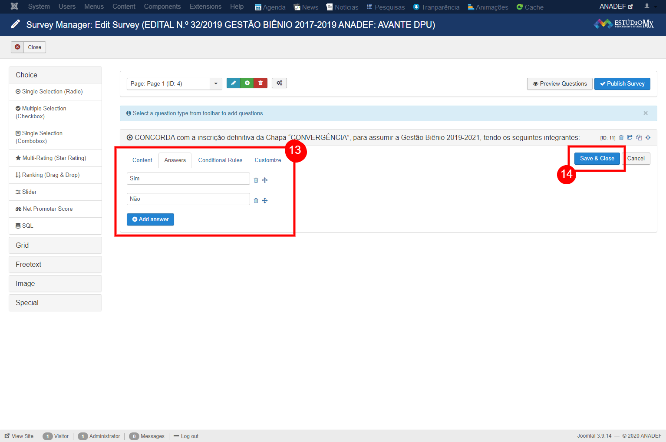Delete question ID 11 using trash icon
The width and height of the screenshot is (666, 442).
point(621,138)
